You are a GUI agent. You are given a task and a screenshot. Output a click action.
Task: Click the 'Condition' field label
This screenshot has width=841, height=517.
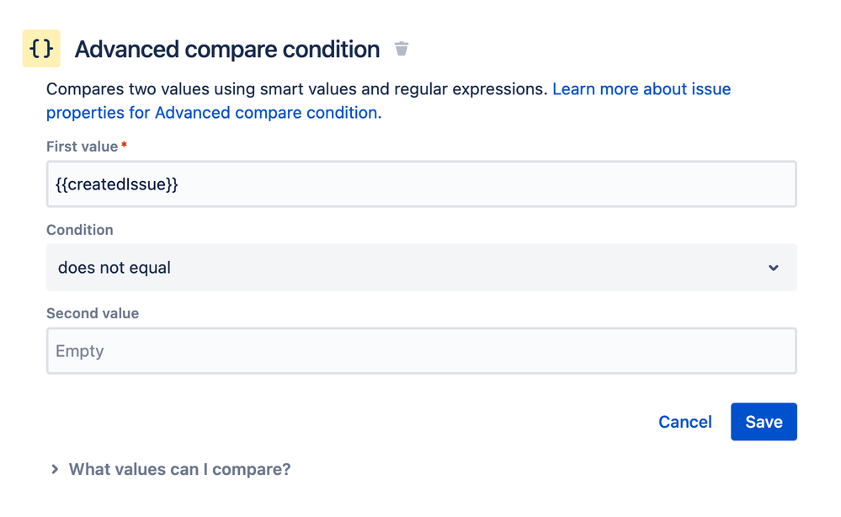click(x=79, y=230)
